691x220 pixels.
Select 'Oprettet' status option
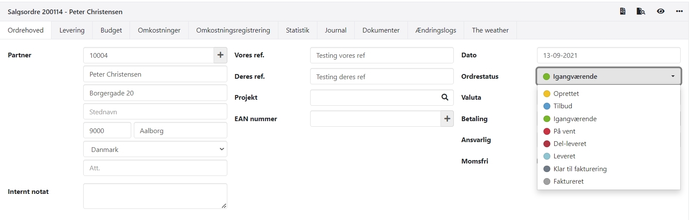[x=566, y=94]
